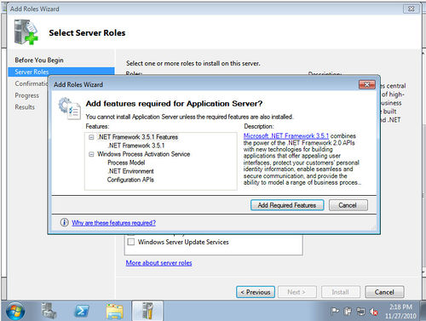
Task: Select the Configuration APIs feature item
Action: tap(130, 180)
